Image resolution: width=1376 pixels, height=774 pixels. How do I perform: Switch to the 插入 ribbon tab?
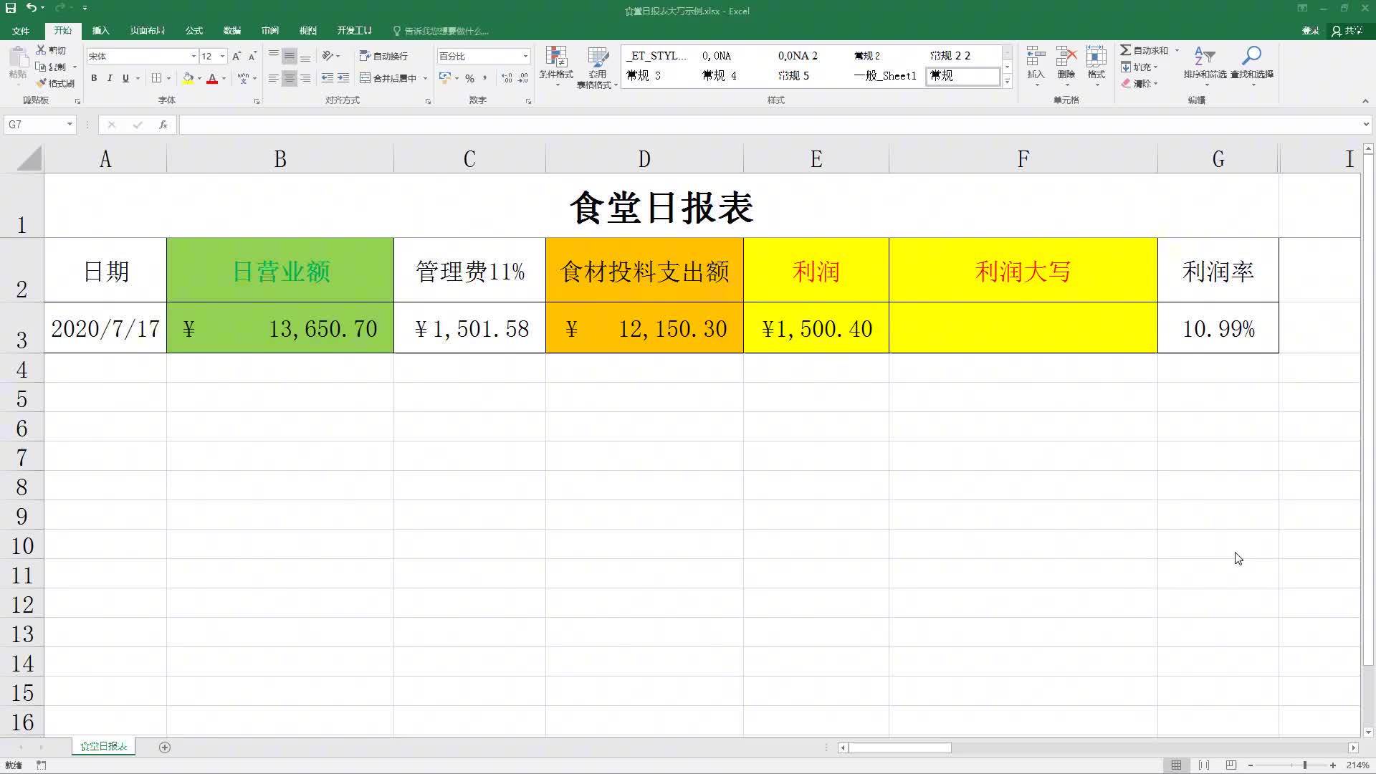pos(100,30)
